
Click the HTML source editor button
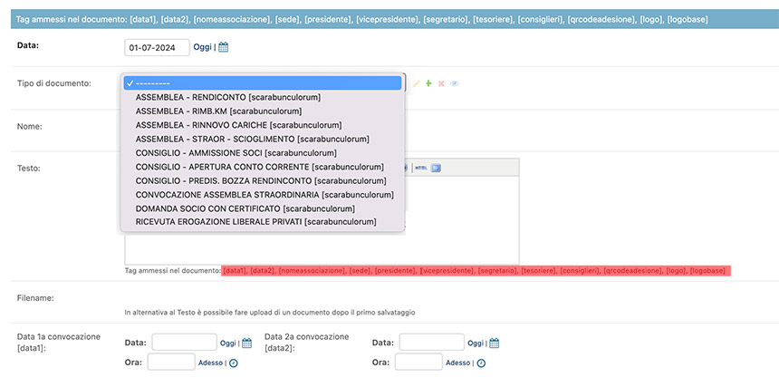point(421,168)
